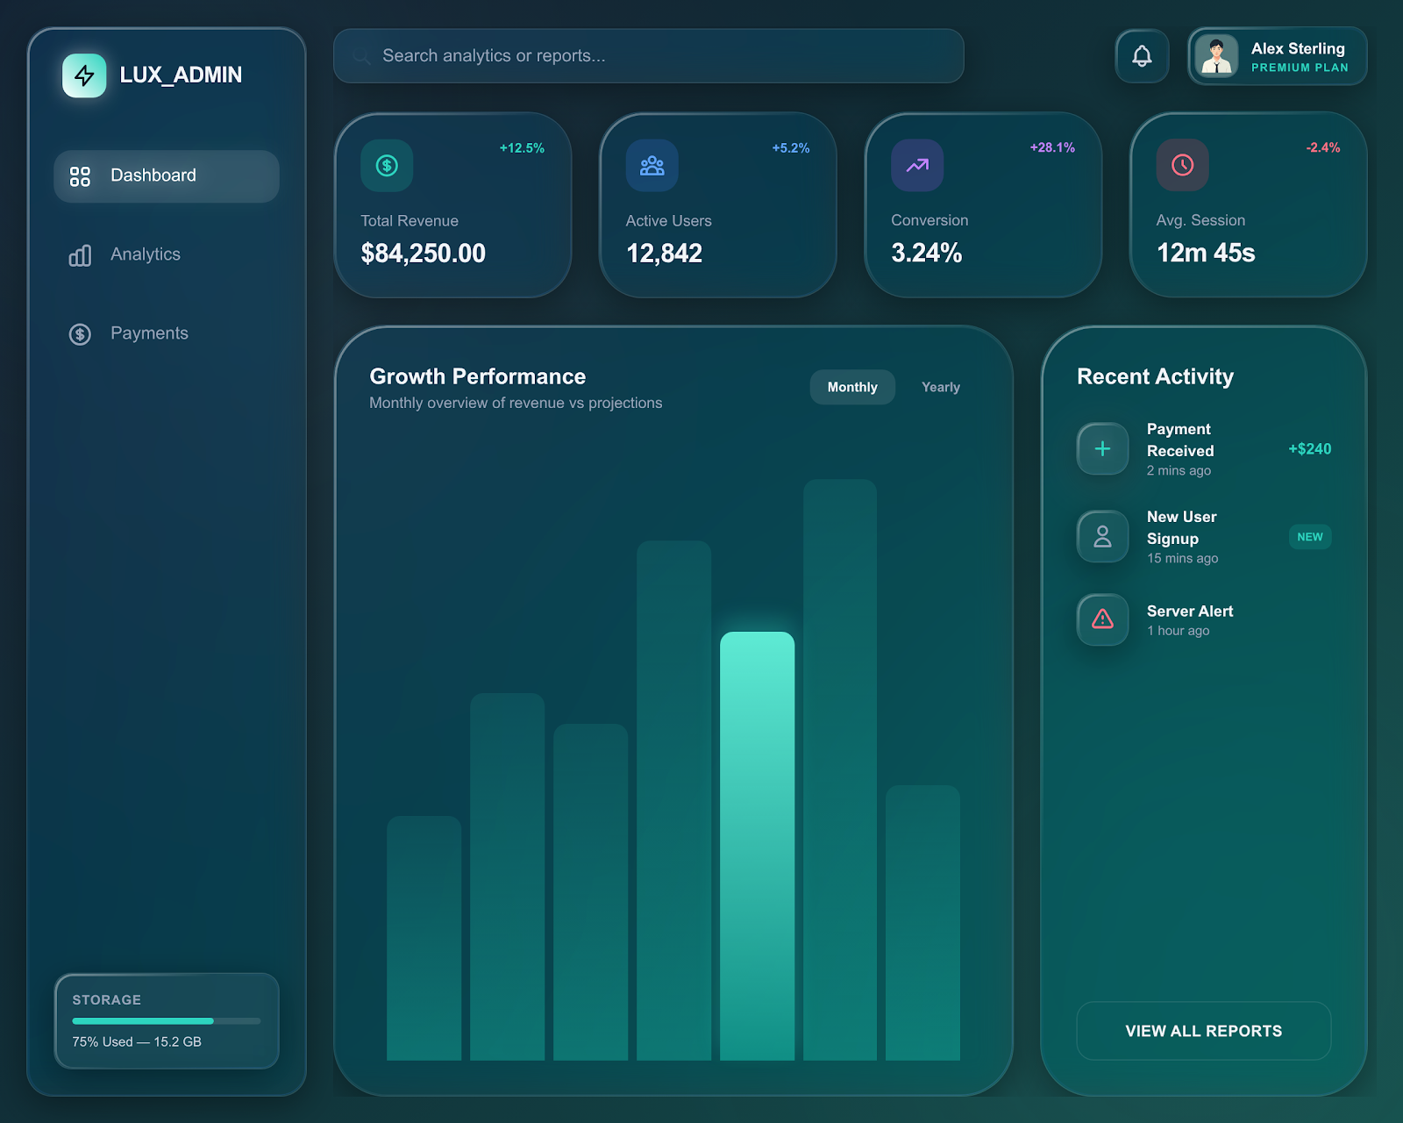Click the Recent Activity heading

[x=1155, y=376]
